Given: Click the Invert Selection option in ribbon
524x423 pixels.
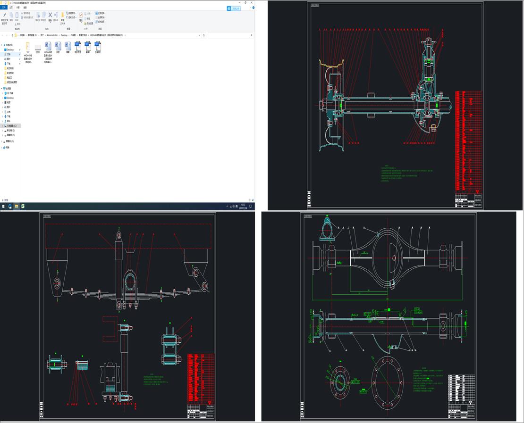Looking at the screenshot, I should coord(100,23).
